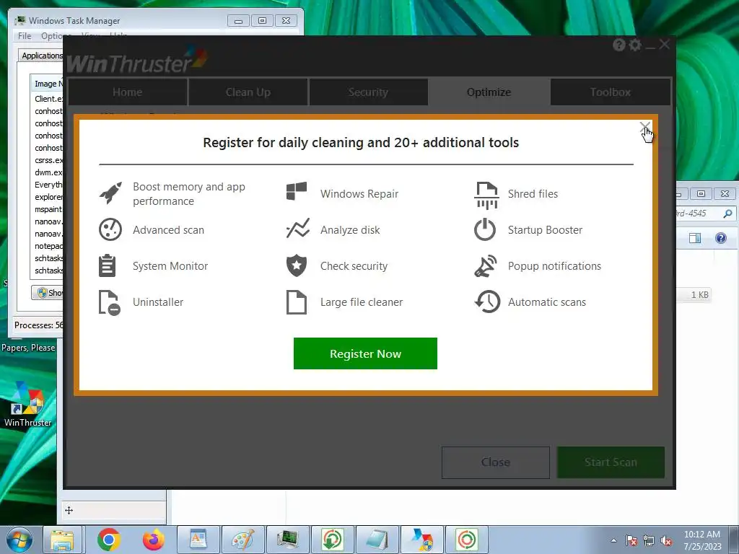739x554 pixels.
Task: Click the Uninstaller file icon
Action: point(110,302)
